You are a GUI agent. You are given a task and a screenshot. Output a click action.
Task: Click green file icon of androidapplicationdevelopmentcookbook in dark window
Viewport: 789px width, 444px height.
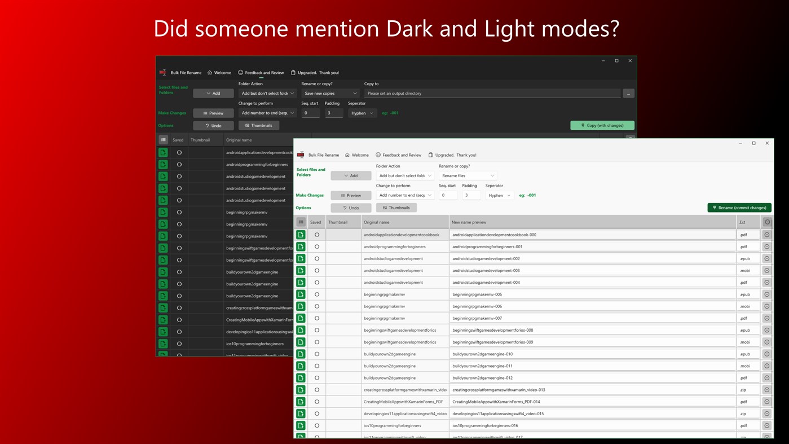[x=163, y=152]
